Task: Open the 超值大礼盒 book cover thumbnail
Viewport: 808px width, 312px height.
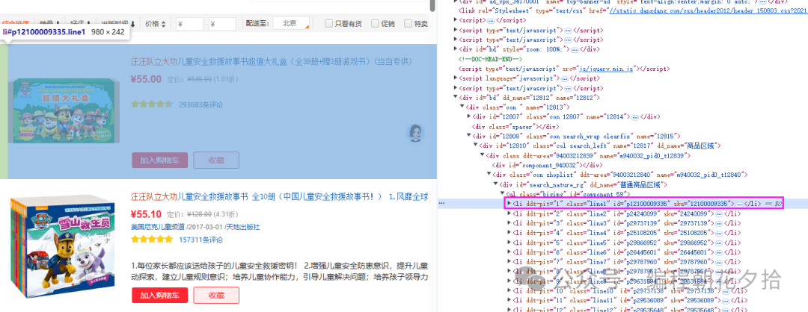Action: [65, 110]
